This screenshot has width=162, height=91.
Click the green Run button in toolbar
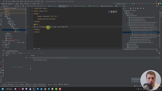(x=130, y=4)
